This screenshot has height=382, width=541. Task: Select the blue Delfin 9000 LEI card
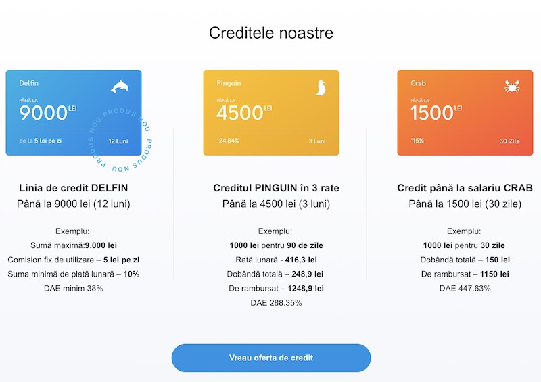pos(74,113)
